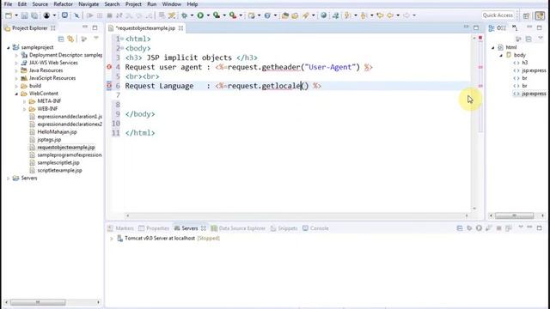Select samplescriptlet.jsp in Project Explorer

pyautogui.click(x=58, y=163)
